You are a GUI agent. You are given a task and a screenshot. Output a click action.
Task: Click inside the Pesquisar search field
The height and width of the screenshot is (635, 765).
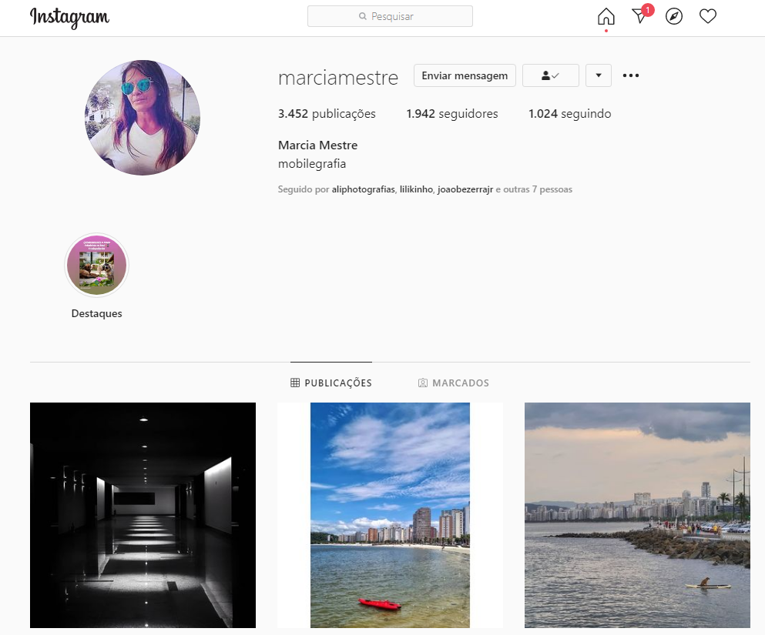click(x=390, y=15)
